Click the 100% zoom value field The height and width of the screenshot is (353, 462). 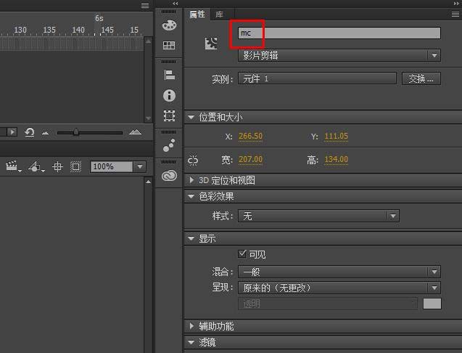112,167
